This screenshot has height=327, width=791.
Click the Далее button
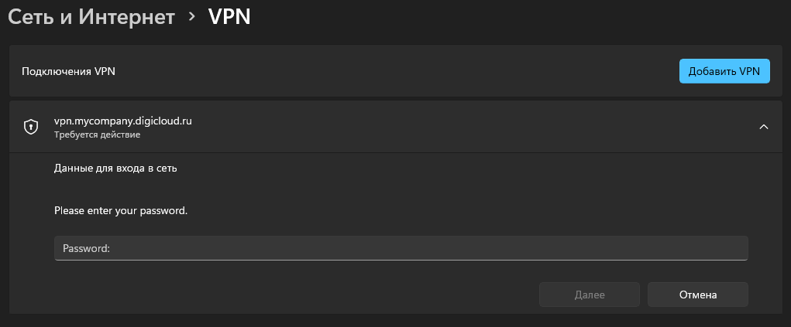pyautogui.click(x=590, y=295)
